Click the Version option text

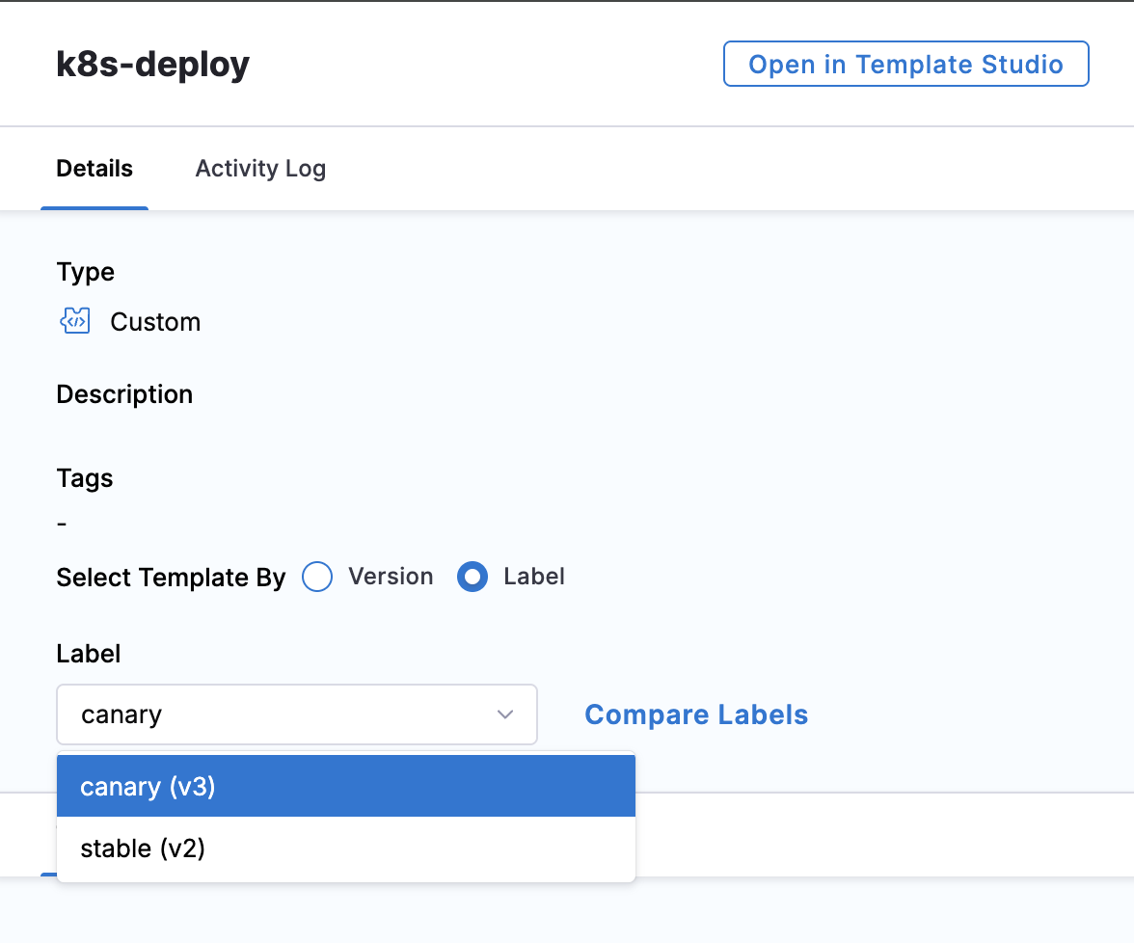click(391, 577)
